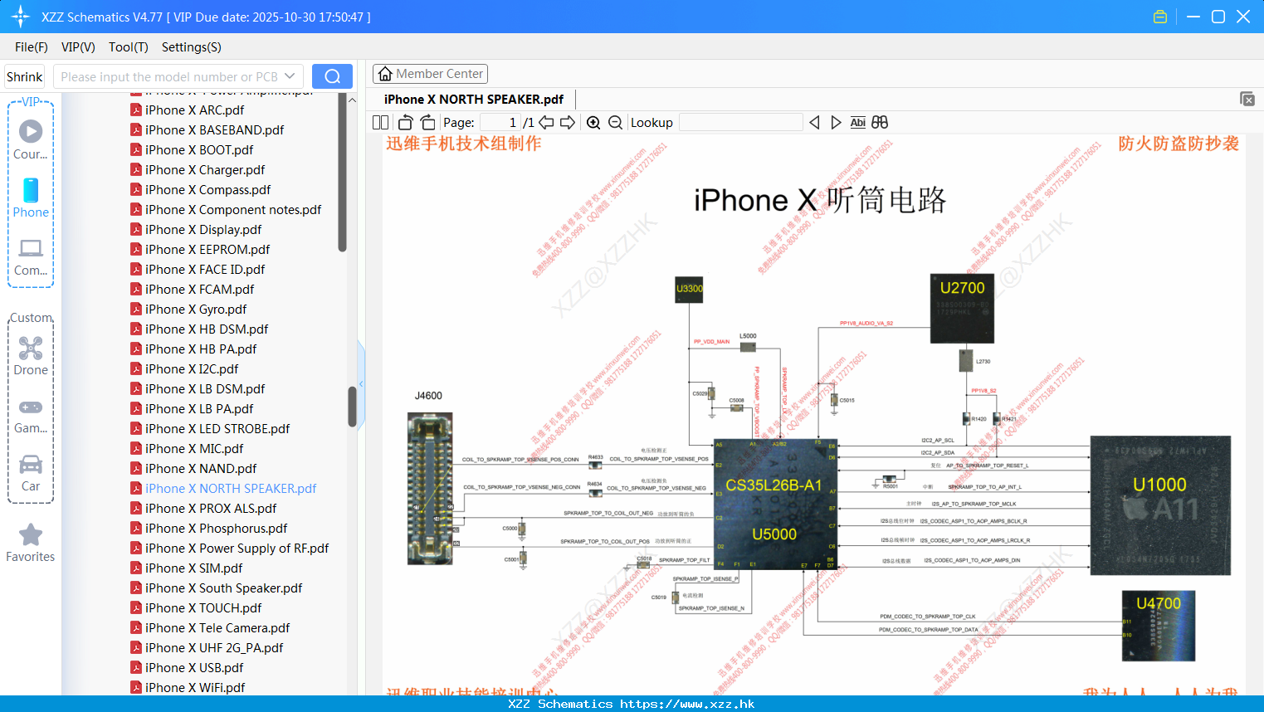1264x712 pixels.
Task: Click the home icon of Member Center
Action: click(385, 74)
